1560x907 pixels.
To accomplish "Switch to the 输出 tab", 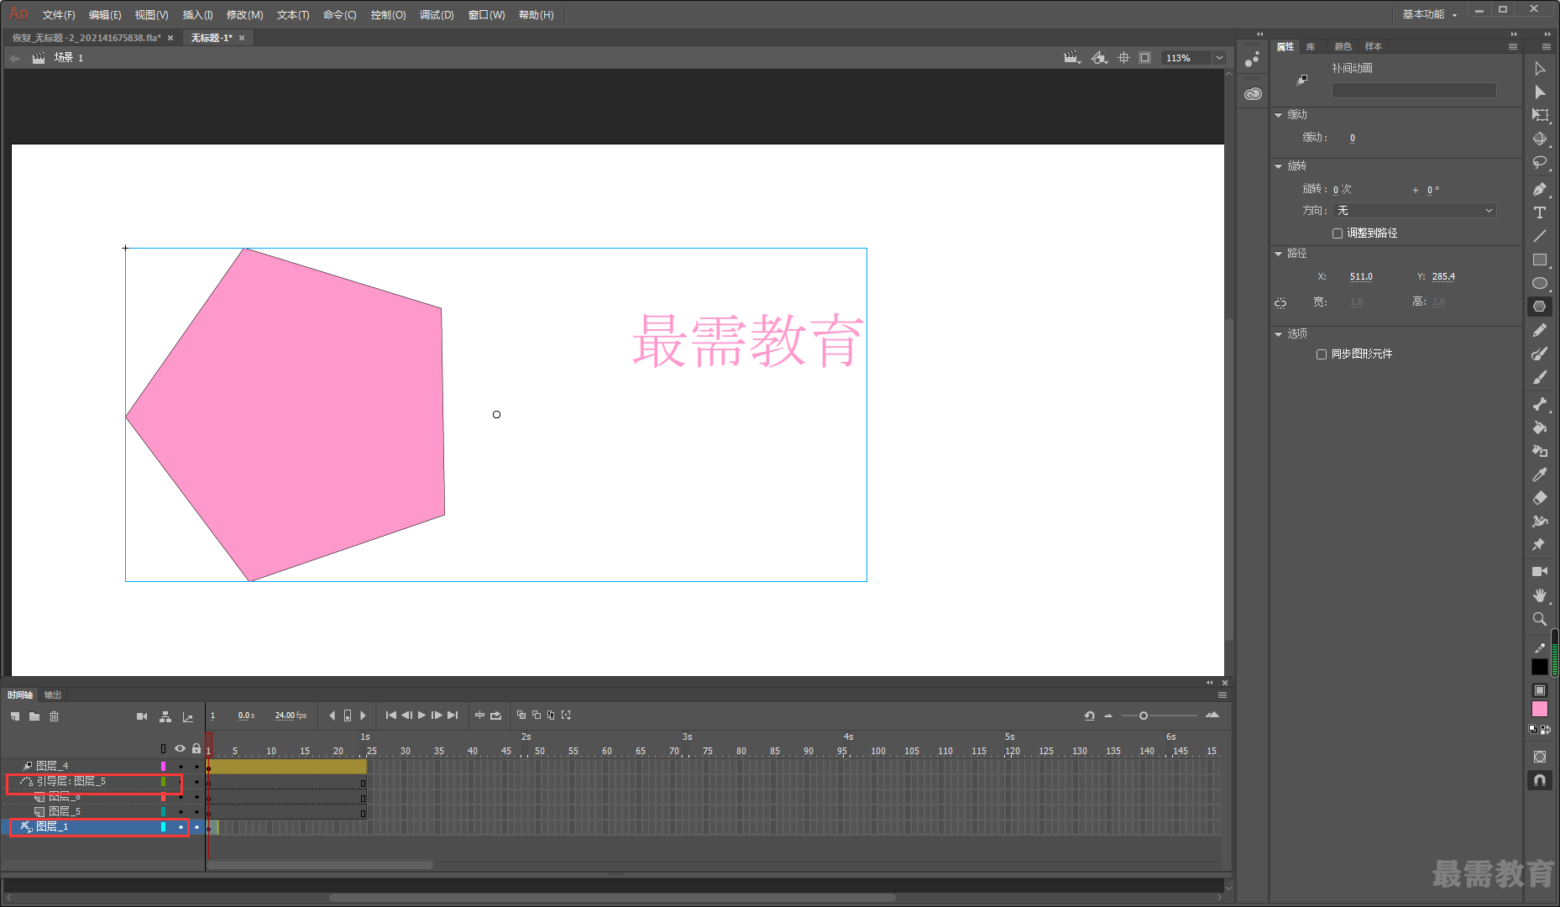I will (53, 695).
